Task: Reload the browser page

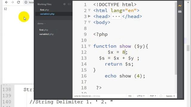Action: (19, 2)
